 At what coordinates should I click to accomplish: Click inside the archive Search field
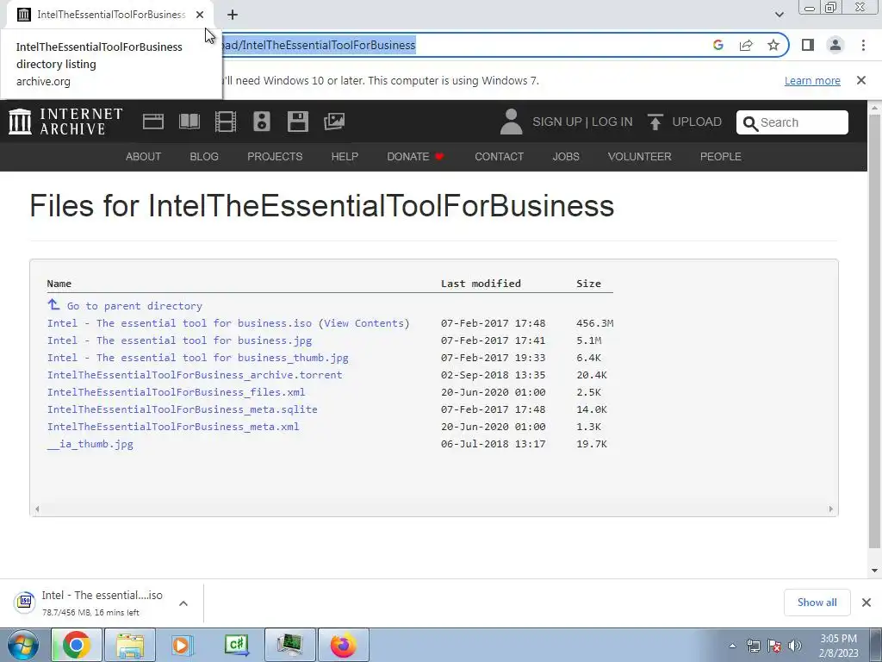point(792,122)
